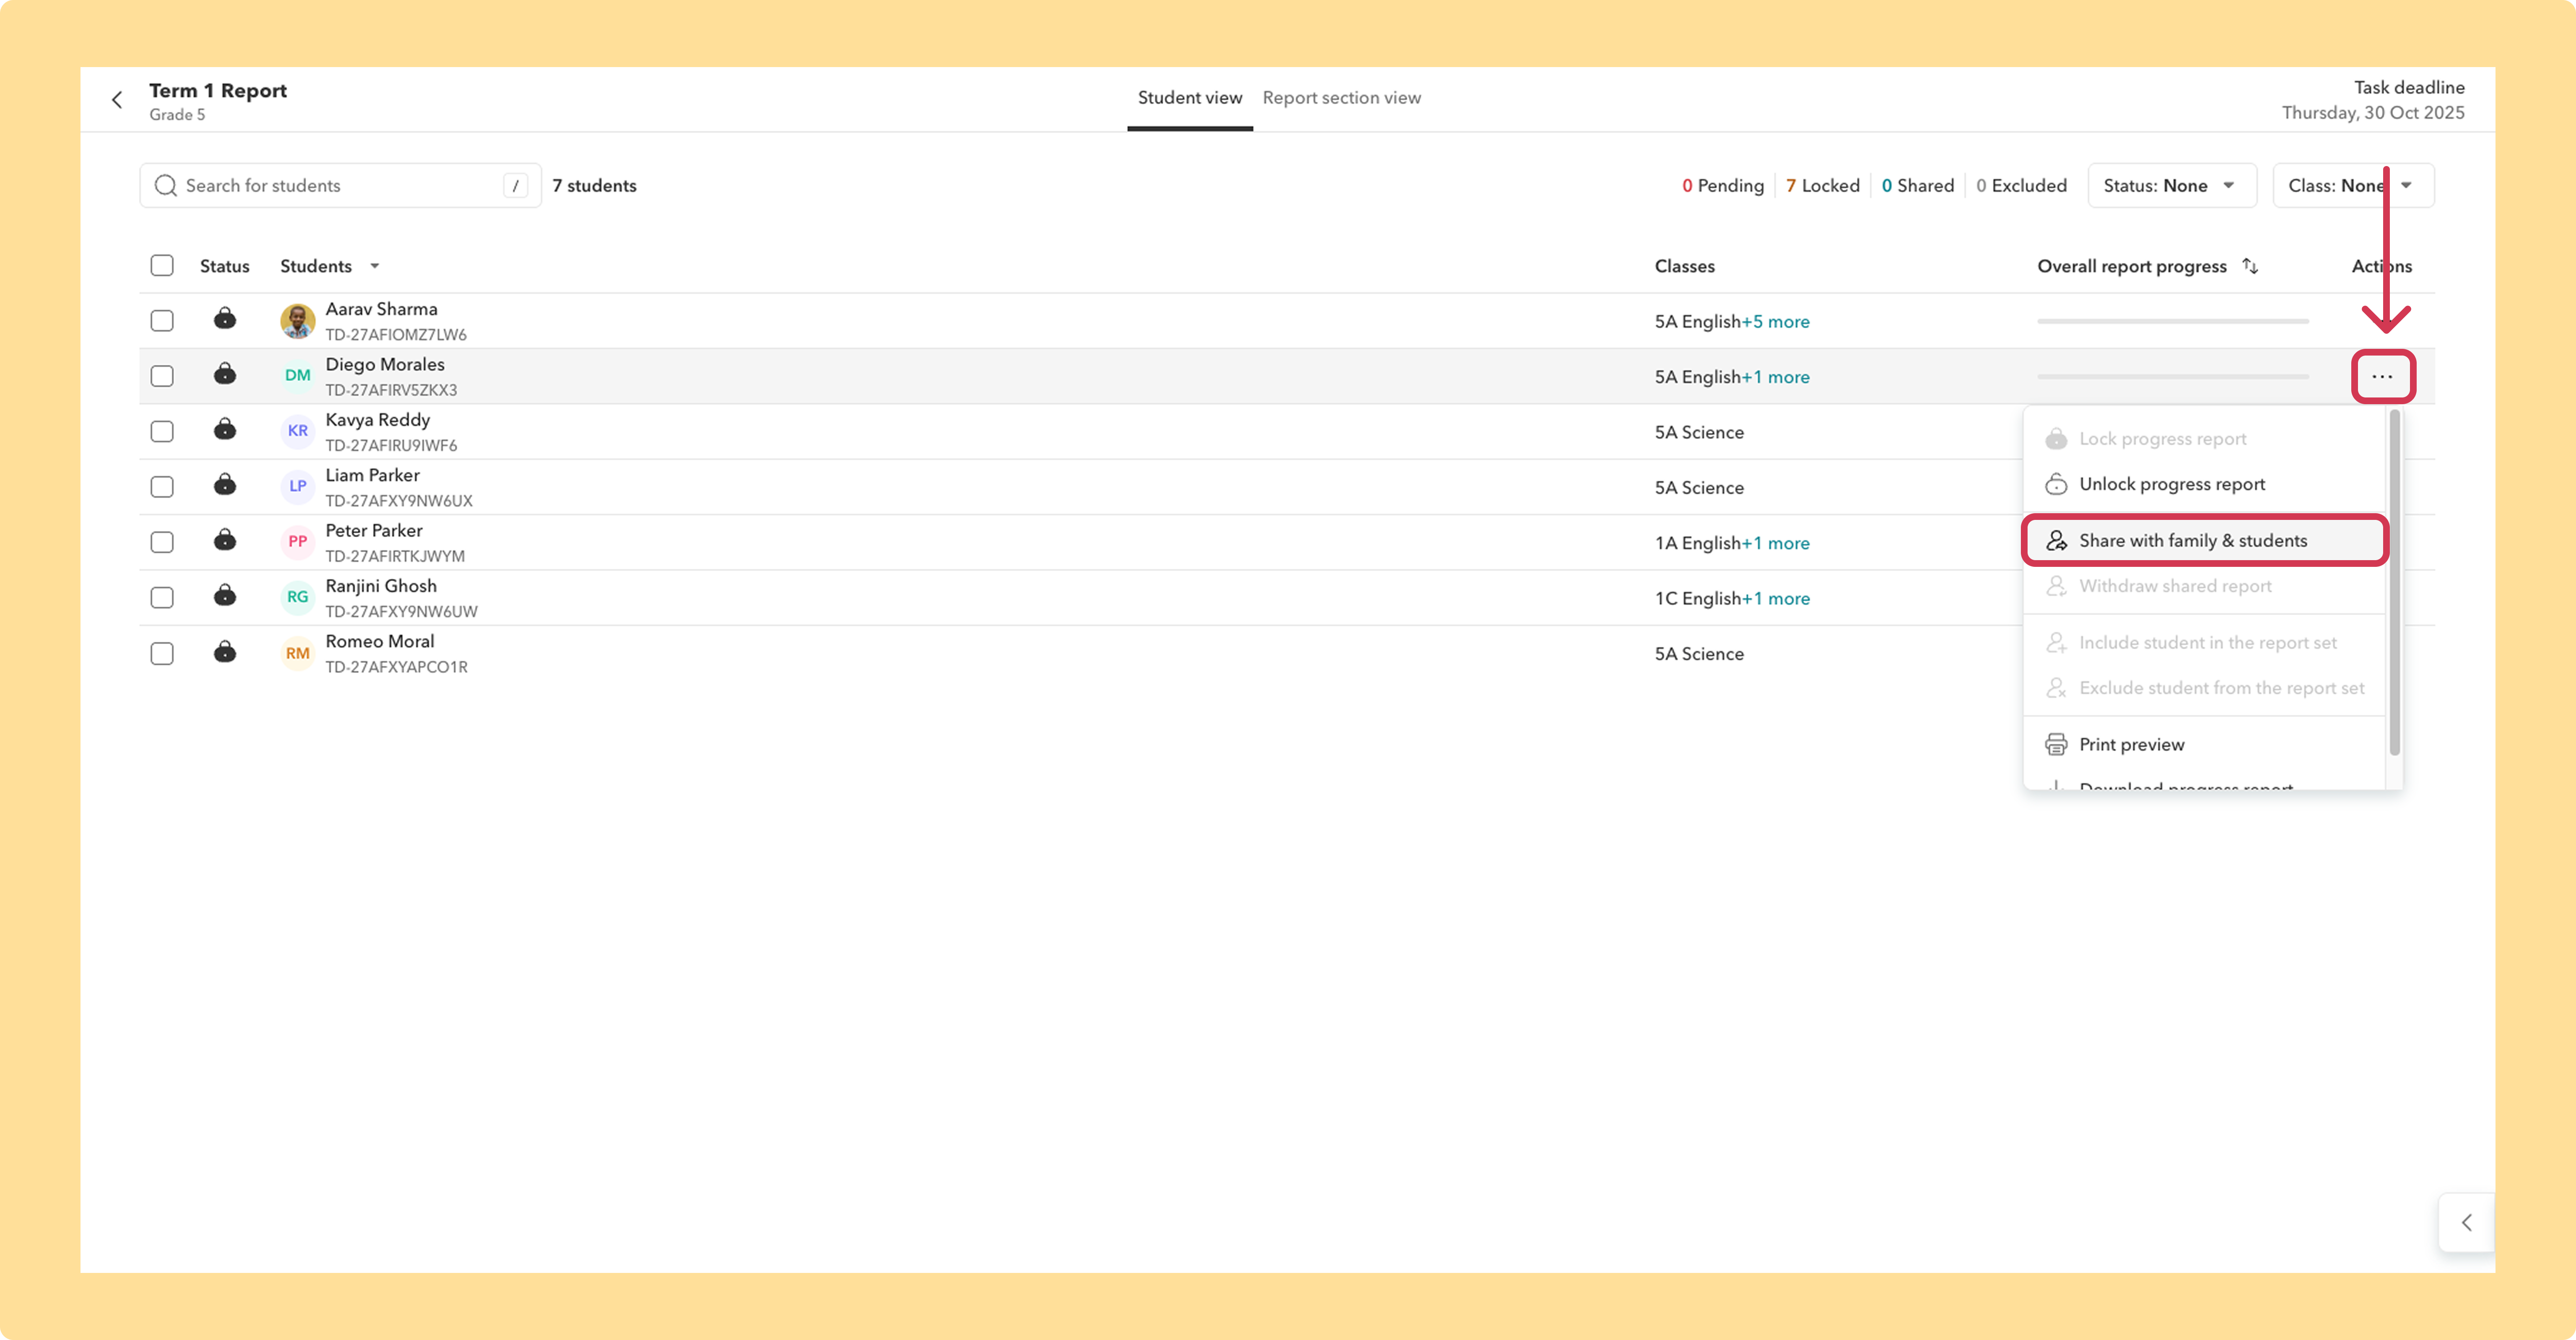Viewport: 2576px width, 1340px height.
Task: Select the checkbox for Romeo Moral
Action: (162, 654)
